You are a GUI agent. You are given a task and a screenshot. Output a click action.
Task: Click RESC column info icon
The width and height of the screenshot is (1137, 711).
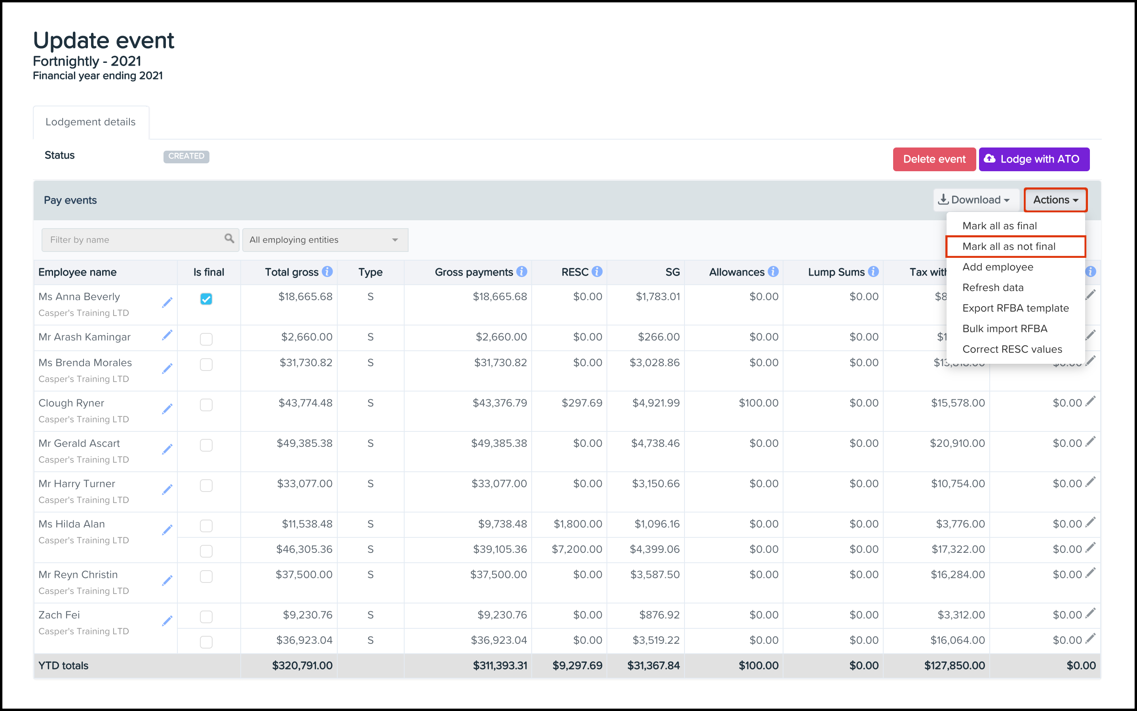(597, 272)
